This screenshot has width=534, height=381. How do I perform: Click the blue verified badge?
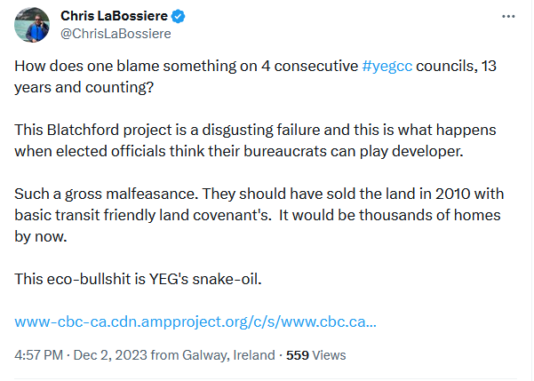pos(179,17)
